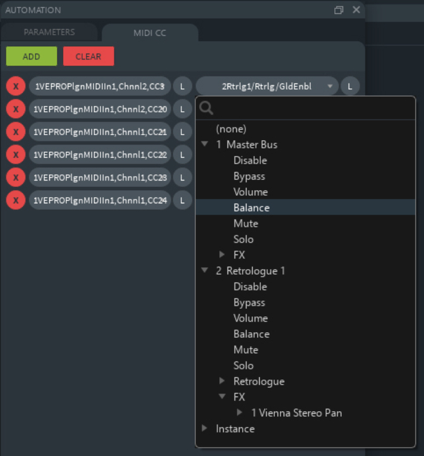Remove the CC21 mapping row

click(x=16, y=132)
